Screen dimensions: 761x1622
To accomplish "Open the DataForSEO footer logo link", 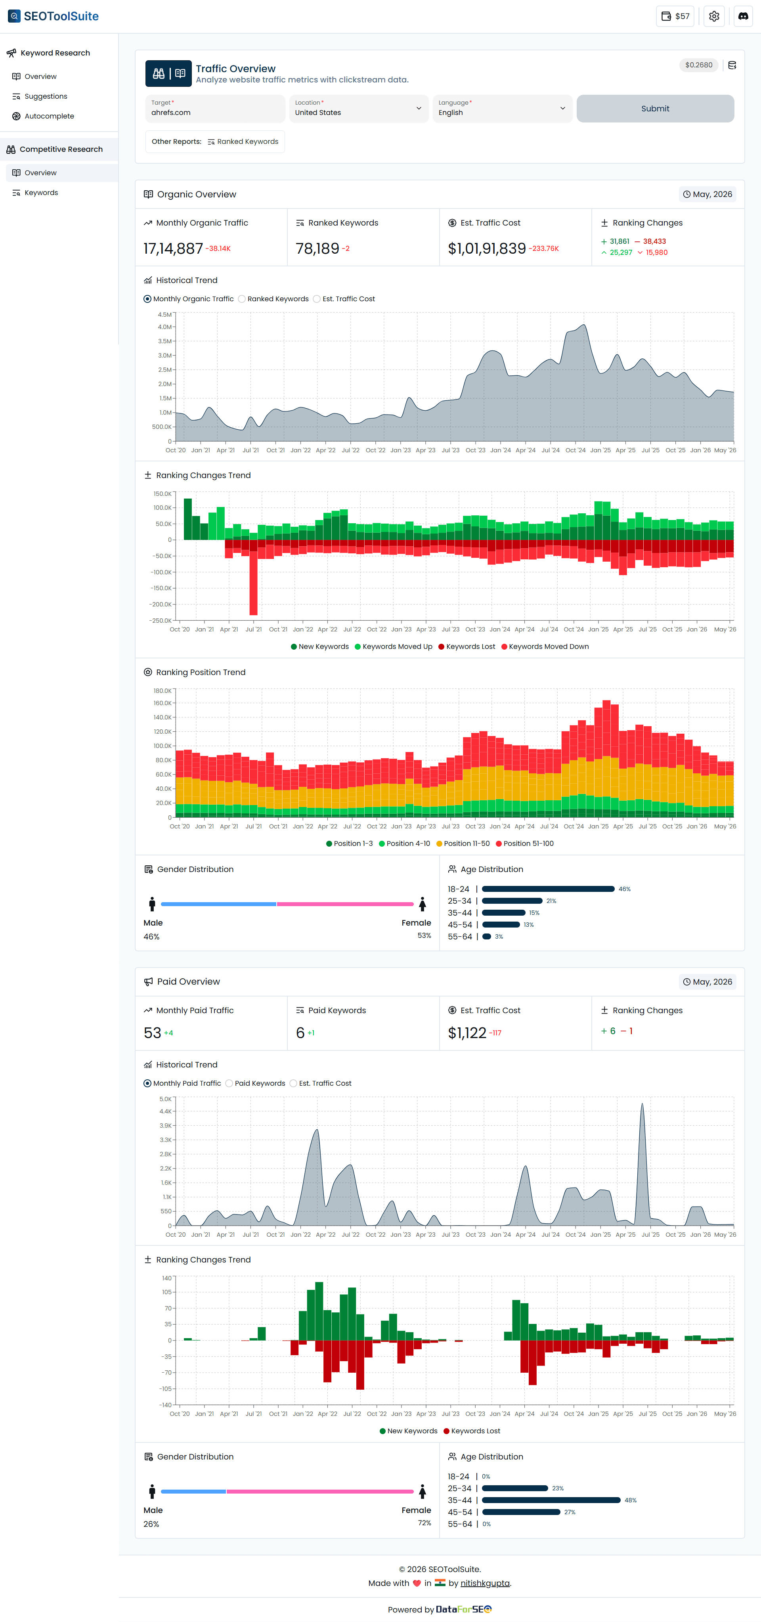I will tap(464, 1609).
